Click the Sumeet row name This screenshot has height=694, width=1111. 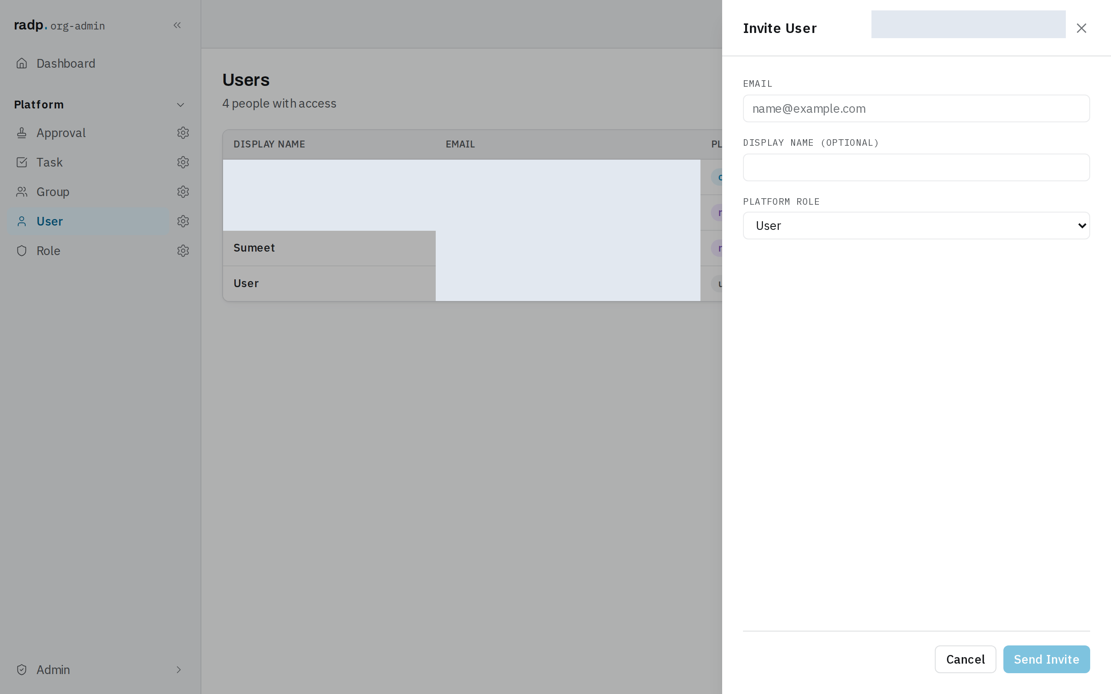254,248
